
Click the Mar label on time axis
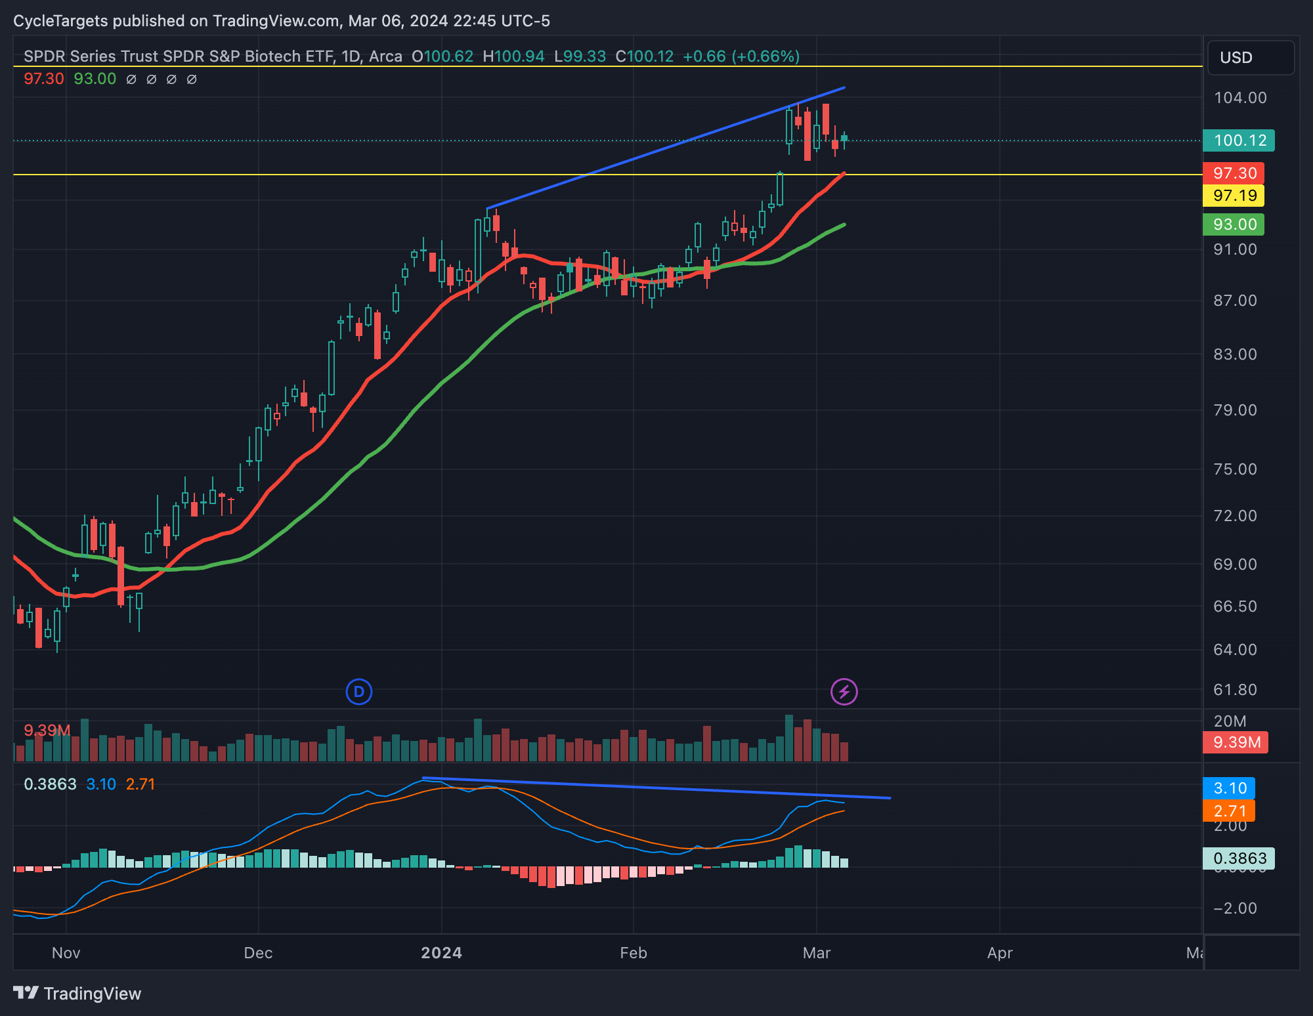(817, 953)
